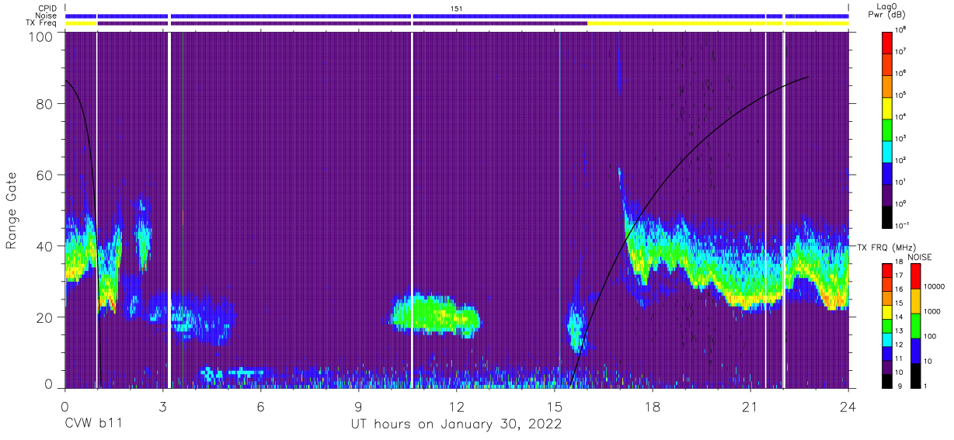Click the 24 hour tick label
The image size is (954, 440).
pyautogui.click(x=848, y=407)
